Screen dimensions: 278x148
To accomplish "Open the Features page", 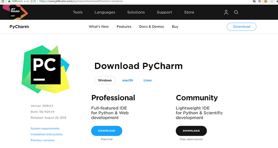I will [x=124, y=27].
